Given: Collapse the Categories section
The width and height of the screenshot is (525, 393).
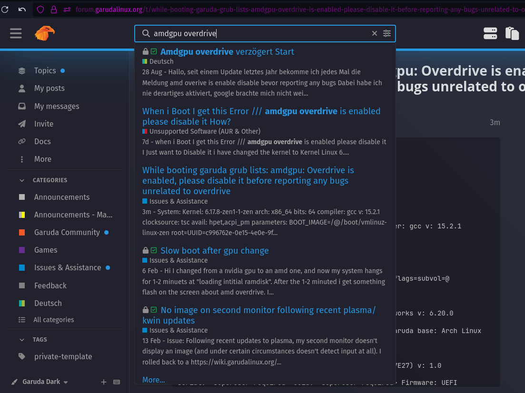Looking at the screenshot, I should pos(22,180).
